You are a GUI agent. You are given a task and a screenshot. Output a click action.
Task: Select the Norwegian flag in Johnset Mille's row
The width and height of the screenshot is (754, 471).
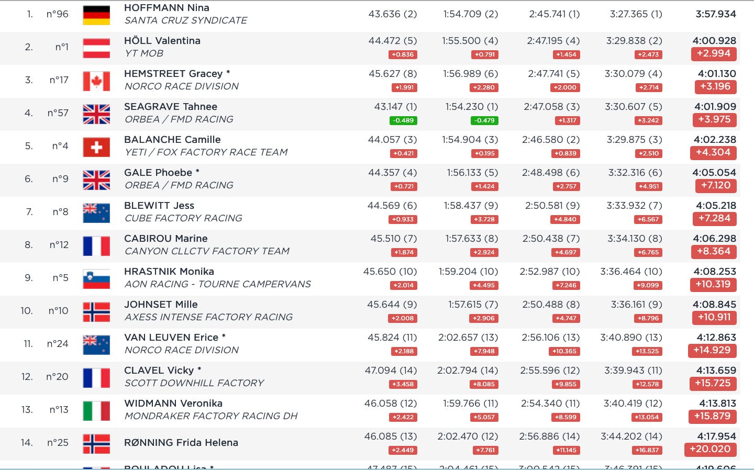96,312
